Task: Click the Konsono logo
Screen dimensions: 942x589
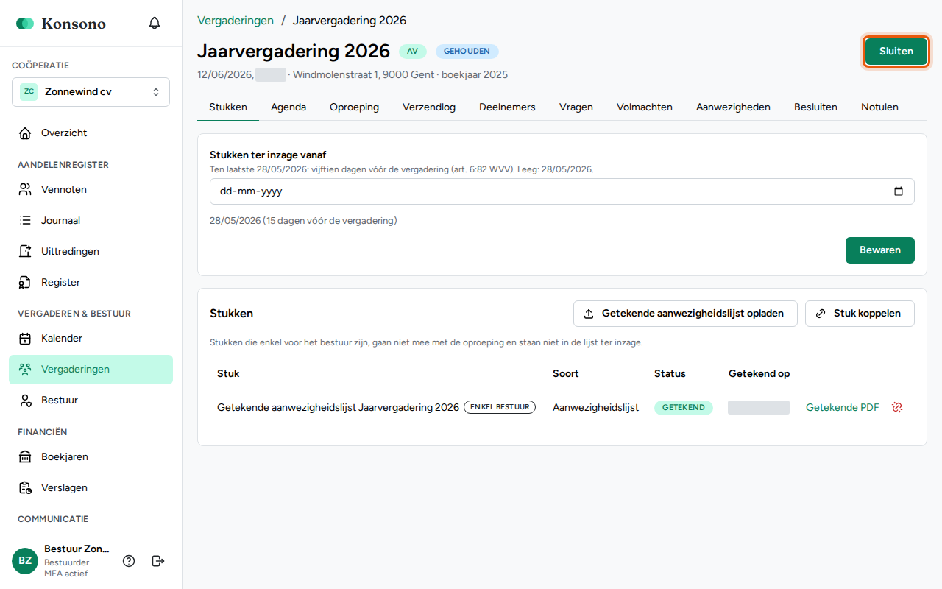Action: pos(61,24)
